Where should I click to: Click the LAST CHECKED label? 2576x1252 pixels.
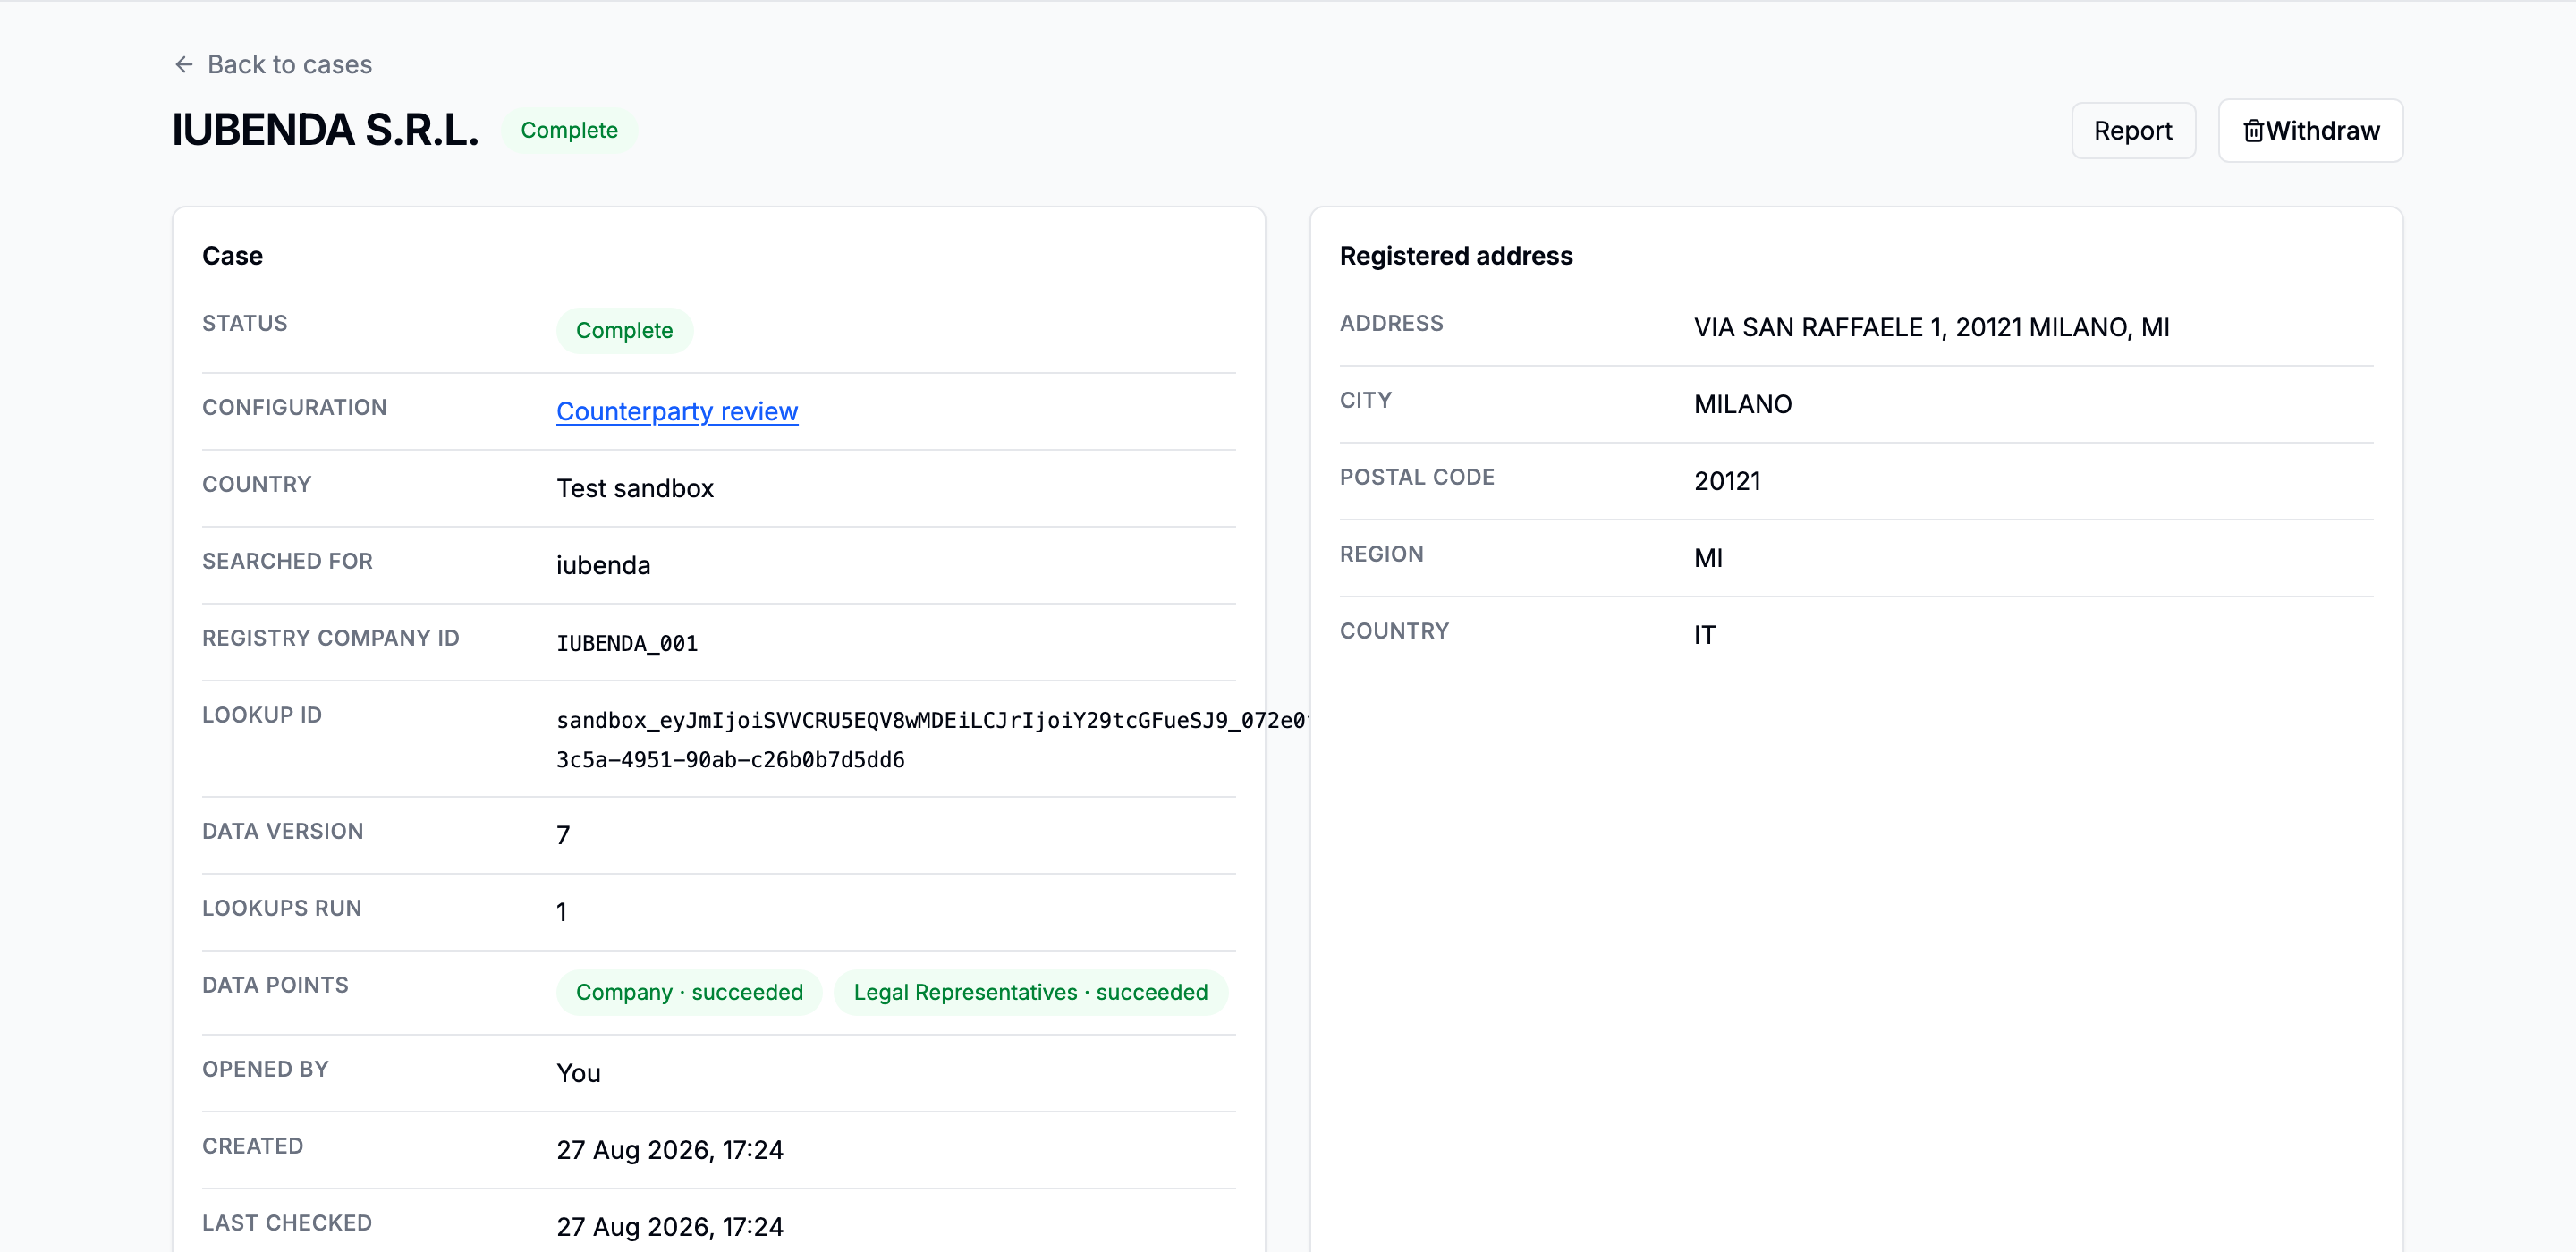click(287, 1224)
